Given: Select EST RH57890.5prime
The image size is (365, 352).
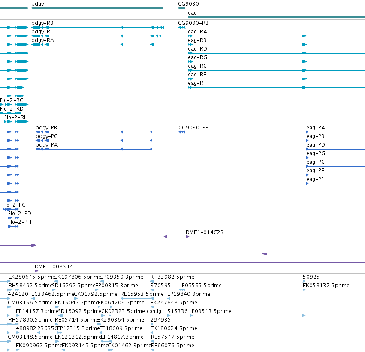Looking at the screenshot, I should pos(30,320).
